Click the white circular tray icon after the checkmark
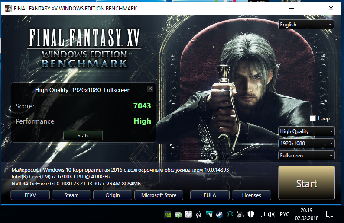The width and height of the screenshot is (344, 223). pyautogui.click(x=188, y=214)
